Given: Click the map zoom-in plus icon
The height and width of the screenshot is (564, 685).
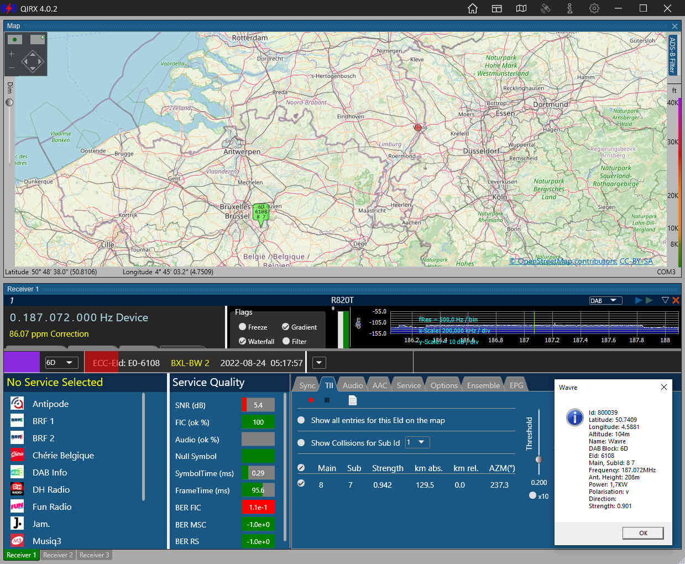Looking at the screenshot, I should point(11,54).
